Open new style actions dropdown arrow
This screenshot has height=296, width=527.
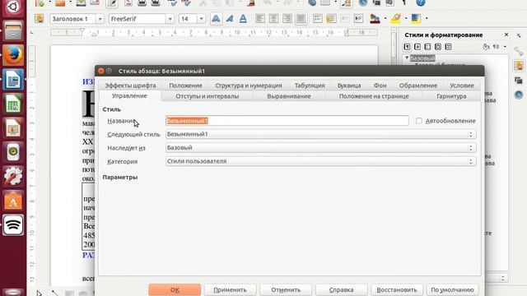(x=505, y=47)
